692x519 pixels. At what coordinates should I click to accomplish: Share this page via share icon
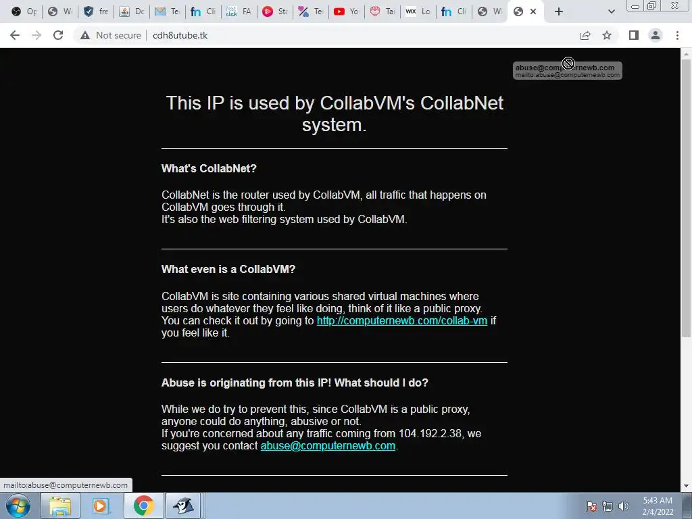(585, 35)
